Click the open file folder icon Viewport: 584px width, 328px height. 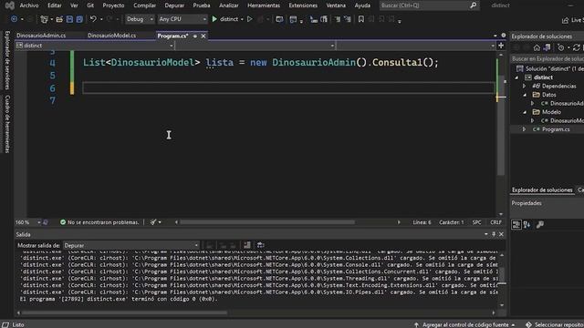tap(59, 19)
